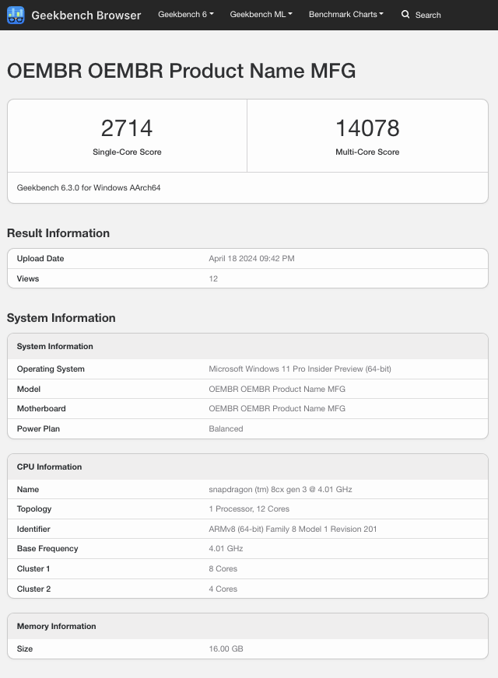Open the Geekbench 6 dropdown menu
Screen dimensions: 498x678
pos(185,15)
